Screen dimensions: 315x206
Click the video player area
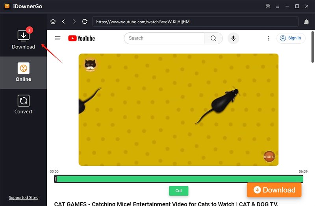(178, 110)
